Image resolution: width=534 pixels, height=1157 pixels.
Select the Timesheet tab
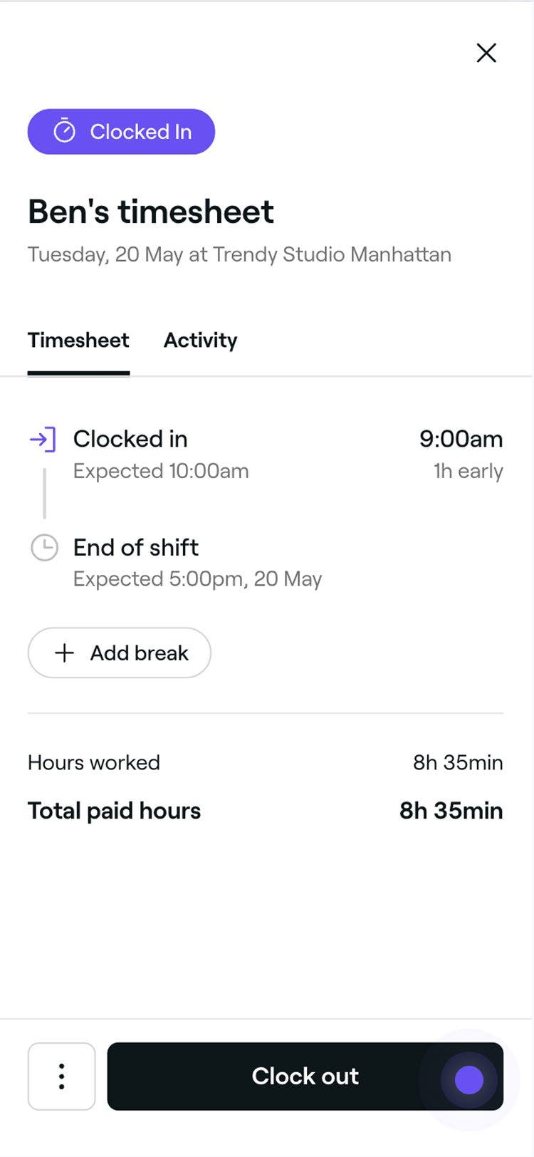coord(78,341)
